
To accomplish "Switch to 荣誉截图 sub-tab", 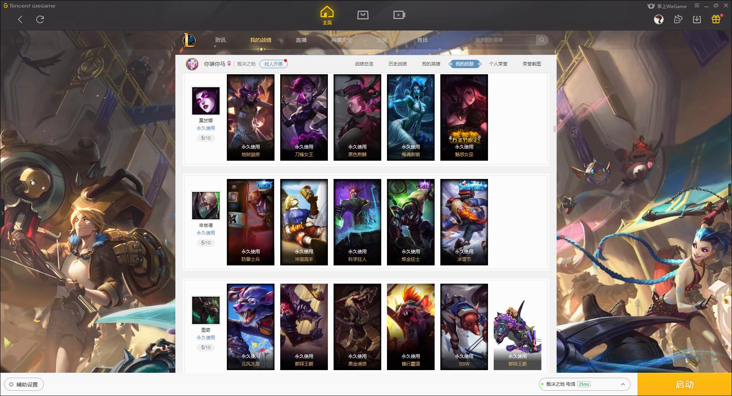I will [532, 64].
